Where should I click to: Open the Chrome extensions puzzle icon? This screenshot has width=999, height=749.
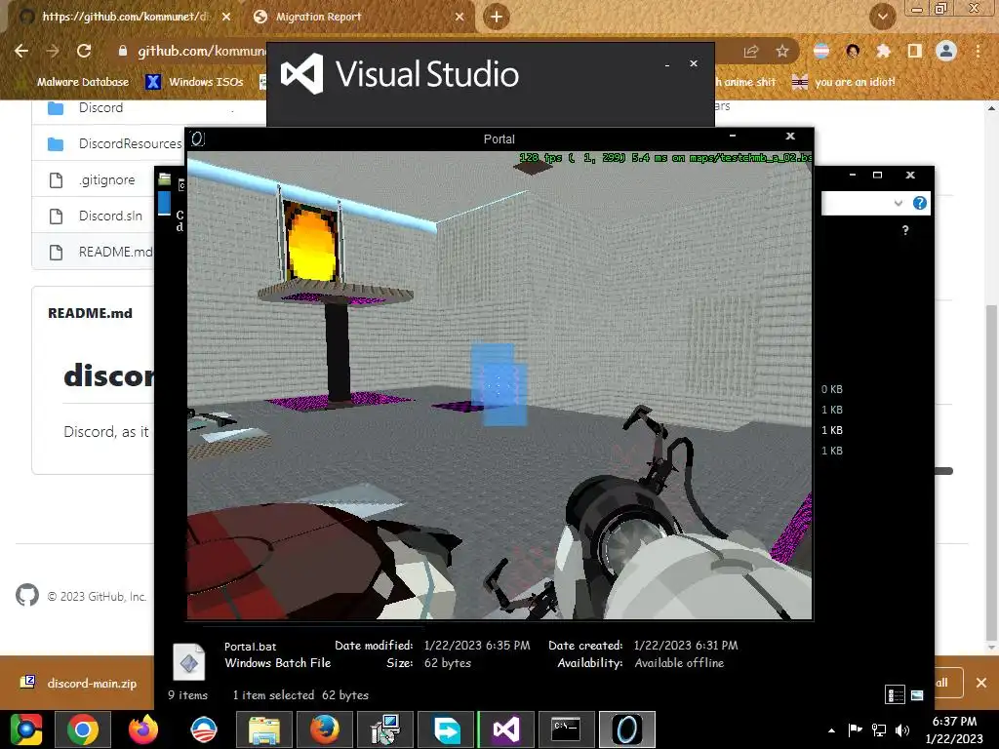point(883,51)
